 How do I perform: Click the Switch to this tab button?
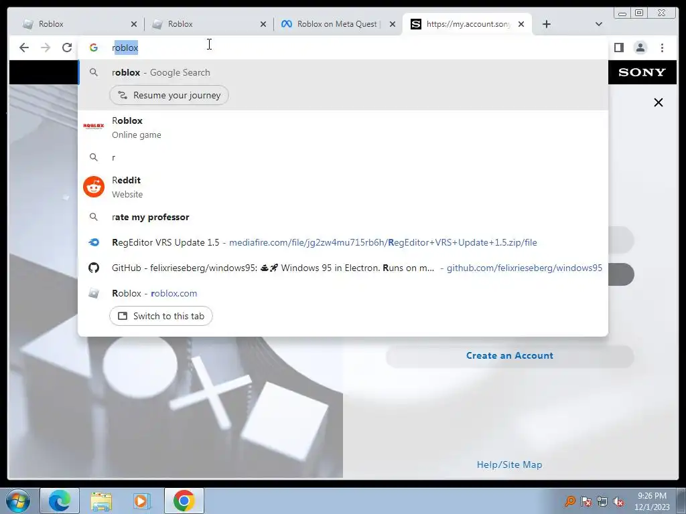click(161, 316)
